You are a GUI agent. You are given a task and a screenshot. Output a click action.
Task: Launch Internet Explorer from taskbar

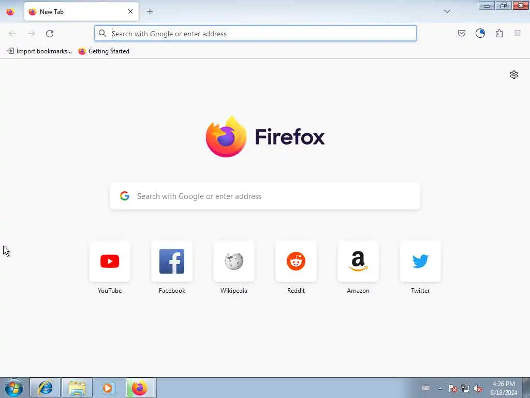pos(46,388)
